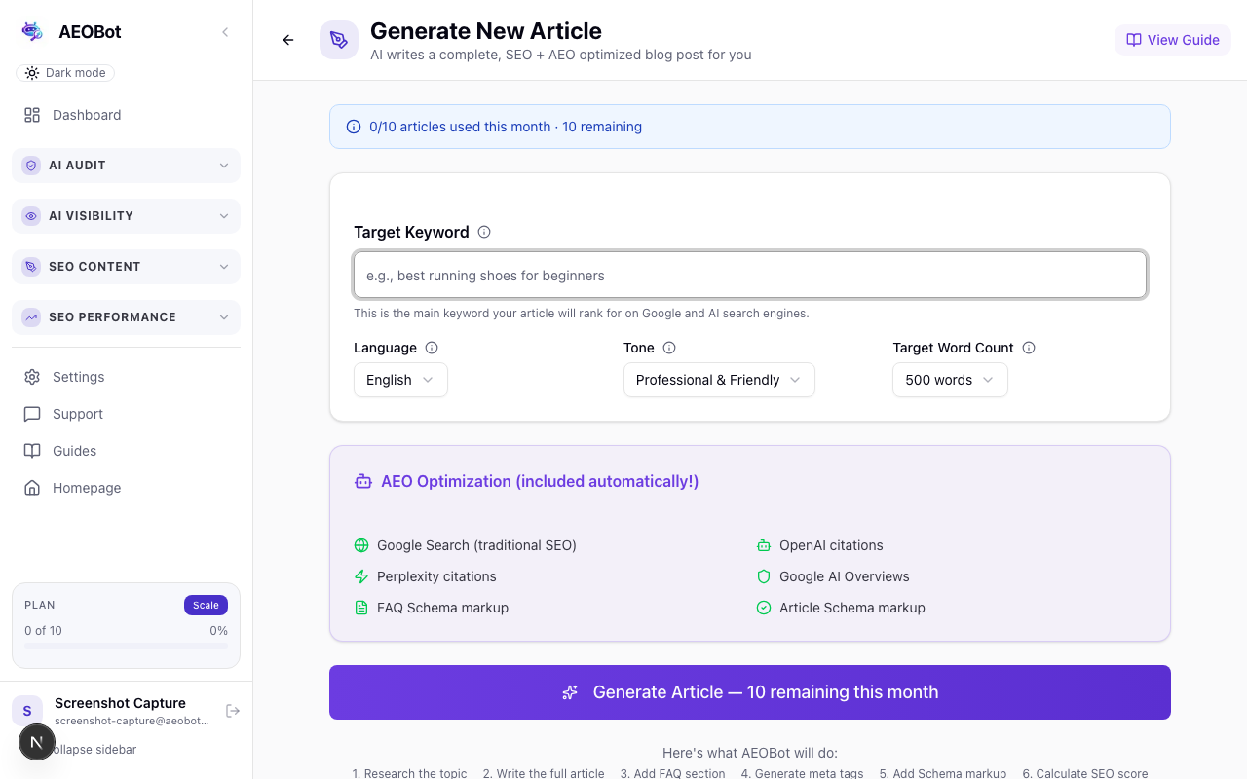The width and height of the screenshot is (1247, 779).
Task: Click the '0 of 10' plan usage text
Action: [43, 631]
